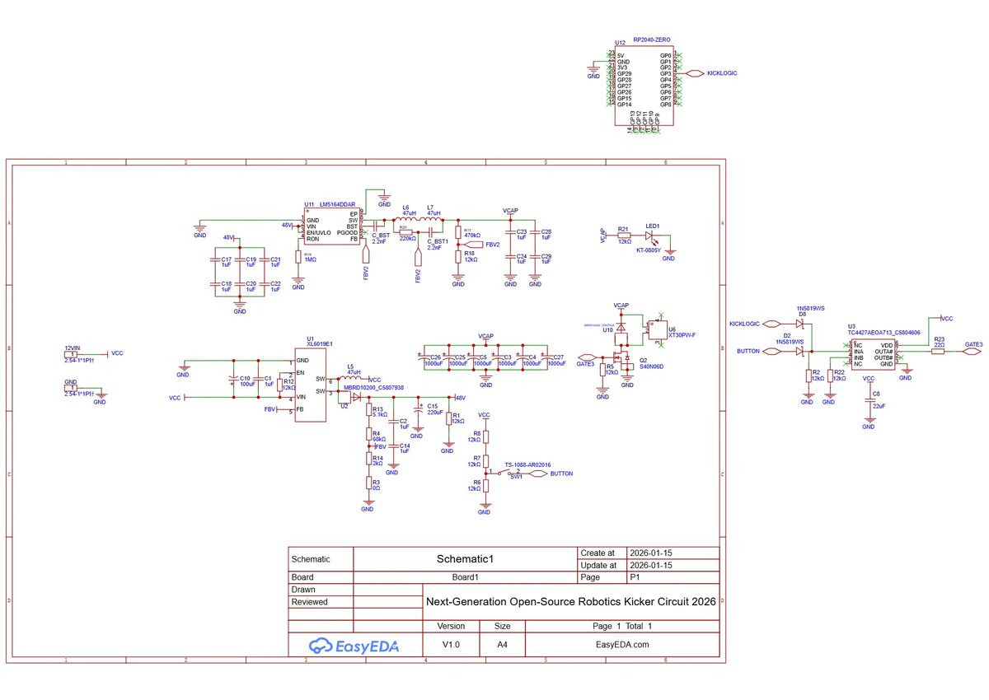Image resolution: width=989 pixels, height=700 pixels.
Task: Click the MBRD10200_C5807938 part label
Action: [x=373, y=387]
